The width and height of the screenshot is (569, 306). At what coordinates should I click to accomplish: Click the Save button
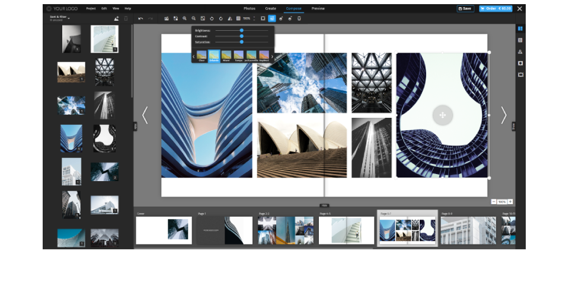pos(465,9)
